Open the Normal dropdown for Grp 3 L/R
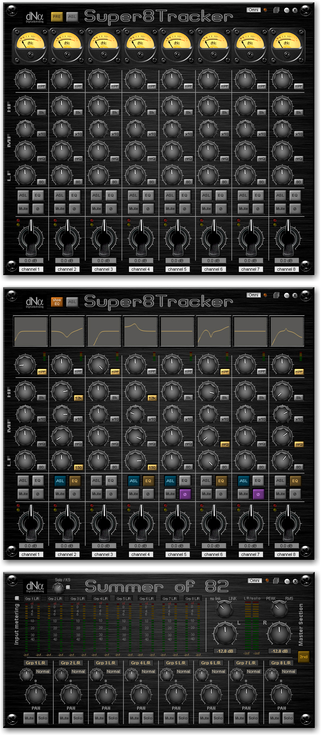 click(x=113, y=671)
